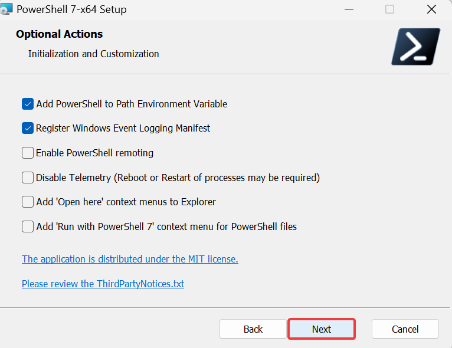Minimize the setup window
Viewport: 452px width, 348px height.
click(349, 9)
